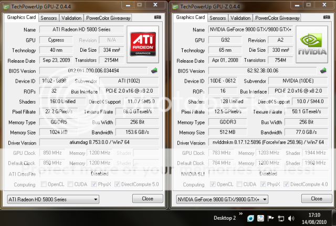Switch to Sensors tab in NVIDIA window
The image size is (336, 226).
pos(218,18)
